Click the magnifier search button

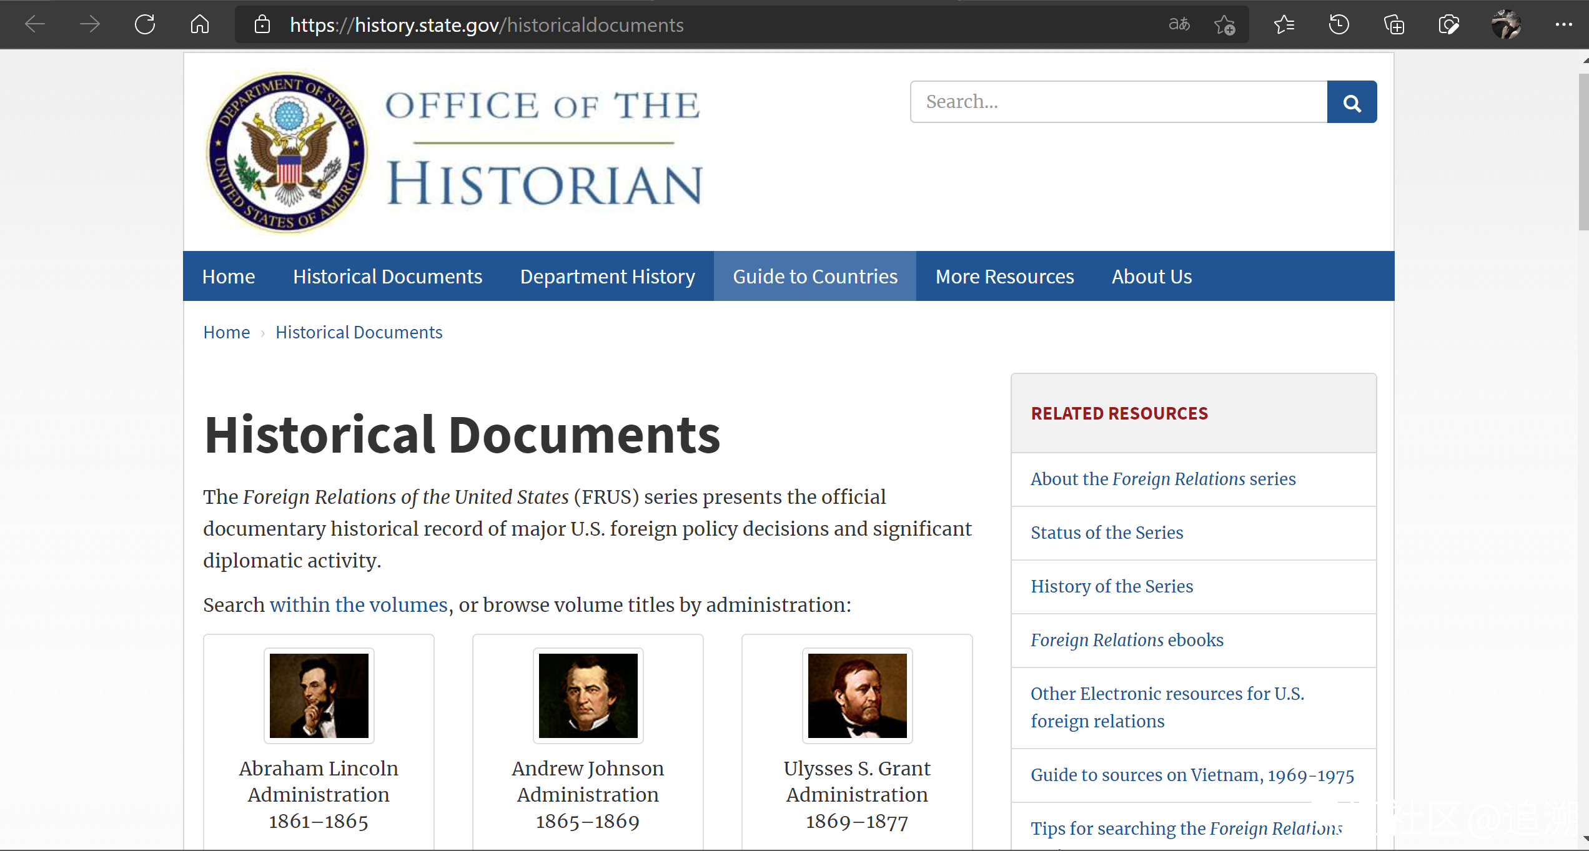click(x=1352, y=102)
